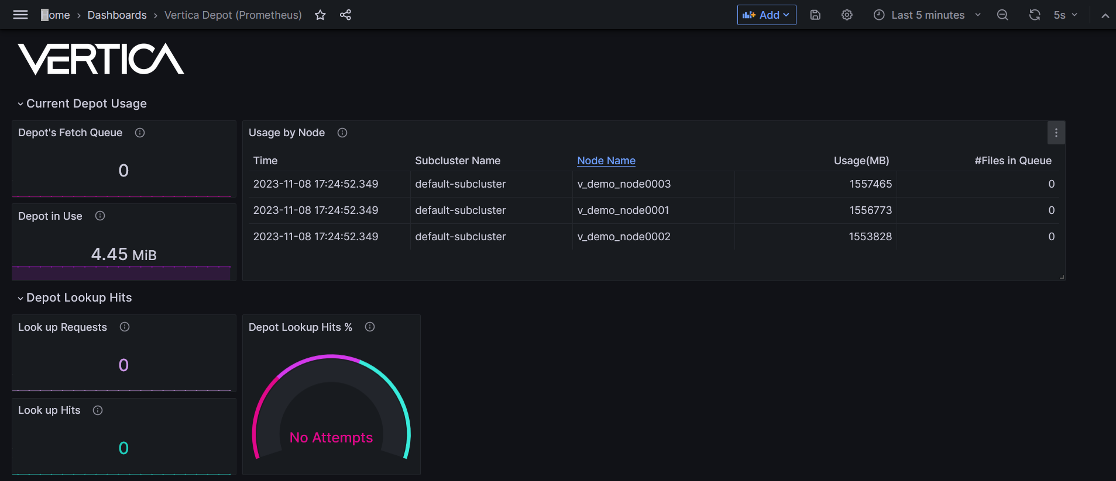Save the dashboard with disk icon

[x=815, y=15]
